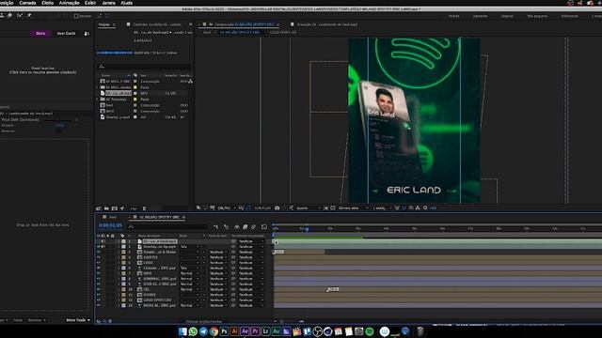
Task: Click the timeline current-time indicator
Action: coord(307,229)
